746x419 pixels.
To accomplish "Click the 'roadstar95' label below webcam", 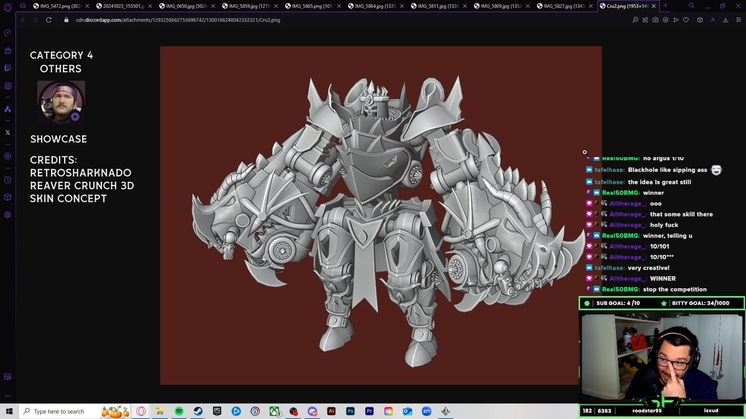I will (647, 411).
